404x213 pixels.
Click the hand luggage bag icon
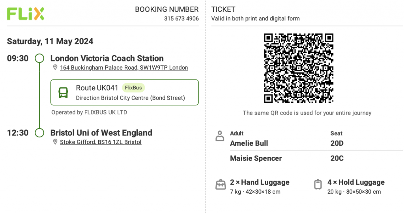pos(221,184)
